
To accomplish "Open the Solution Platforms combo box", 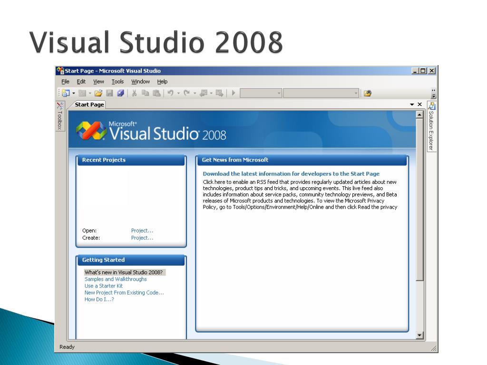I will click(321, 93).
